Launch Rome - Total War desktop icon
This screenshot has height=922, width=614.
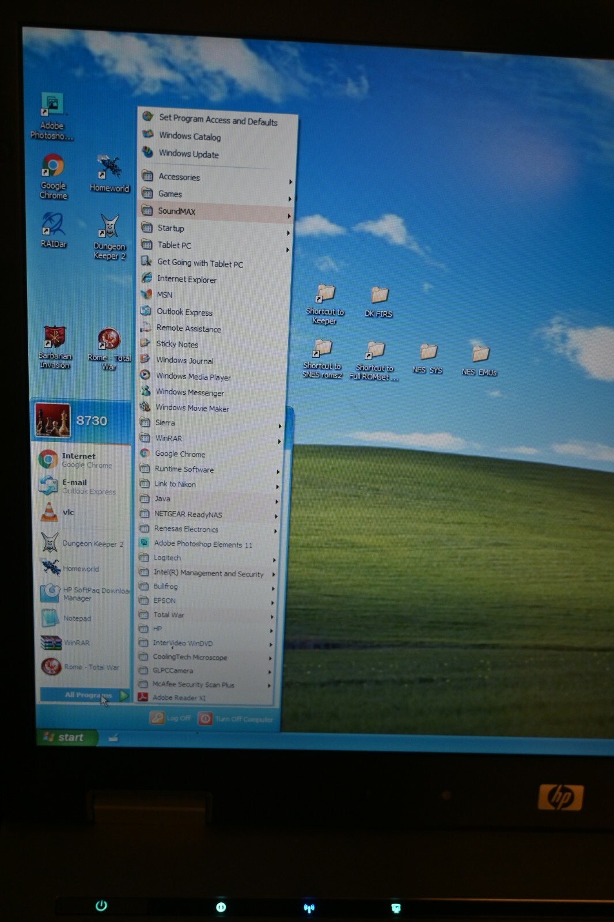109,349
